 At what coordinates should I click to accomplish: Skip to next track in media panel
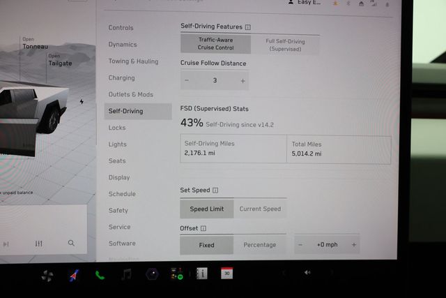pos(6,244)
